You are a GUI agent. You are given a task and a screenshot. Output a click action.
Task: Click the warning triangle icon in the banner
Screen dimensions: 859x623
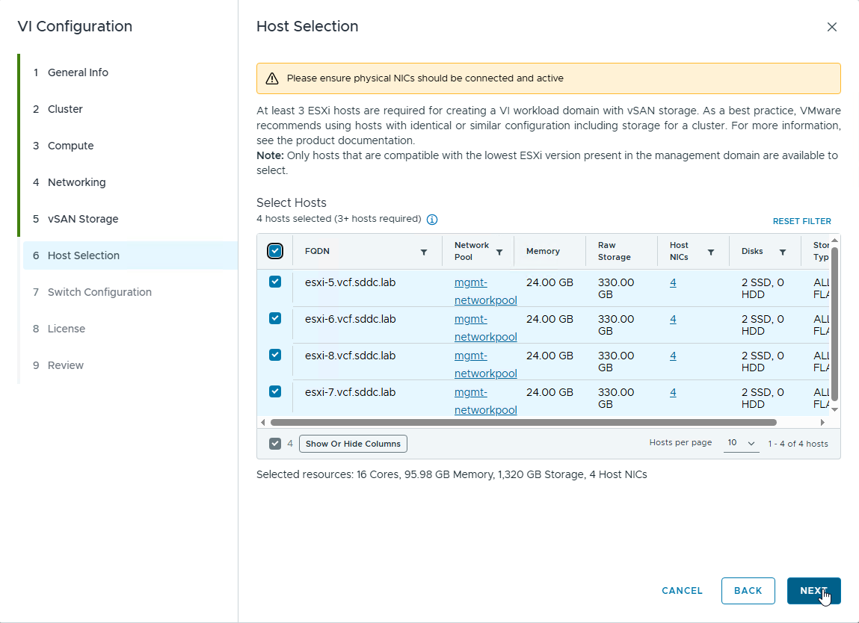271,78
